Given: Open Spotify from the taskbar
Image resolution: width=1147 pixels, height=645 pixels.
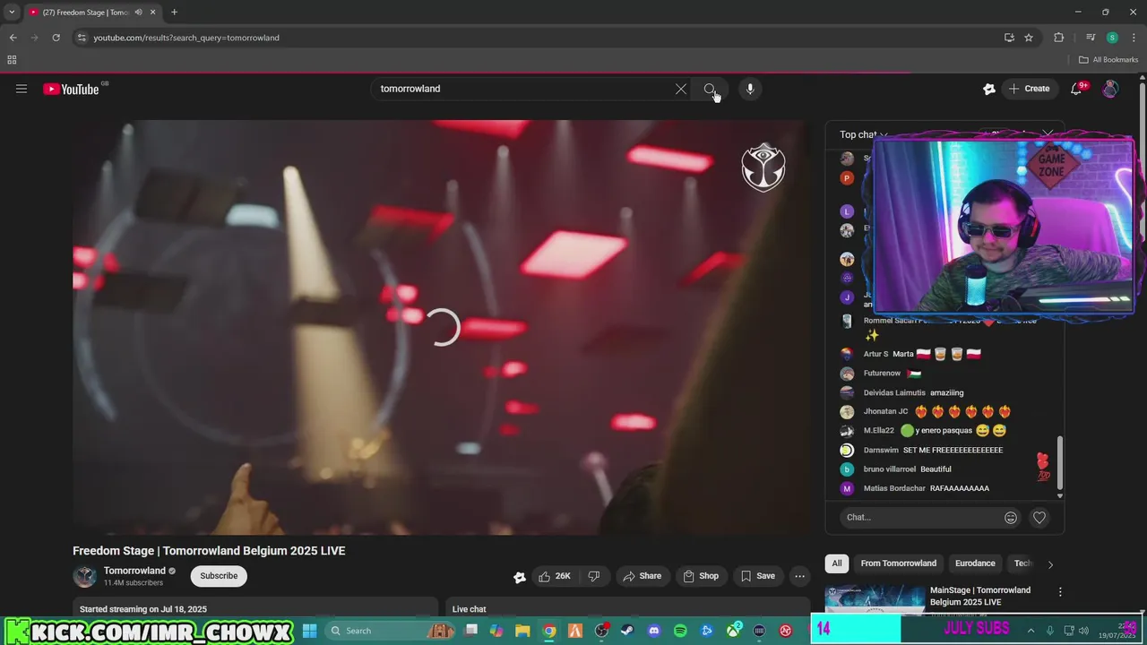Looking at the screenshot, I should [680, 631].
